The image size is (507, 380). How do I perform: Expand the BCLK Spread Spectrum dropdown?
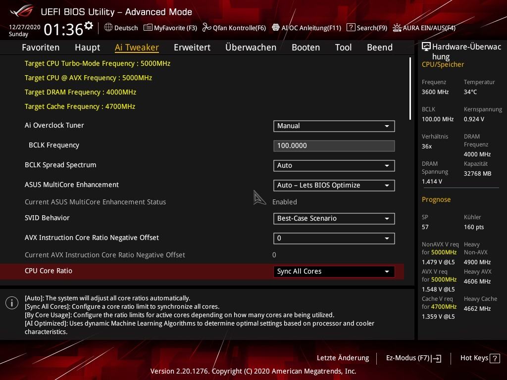334,165
